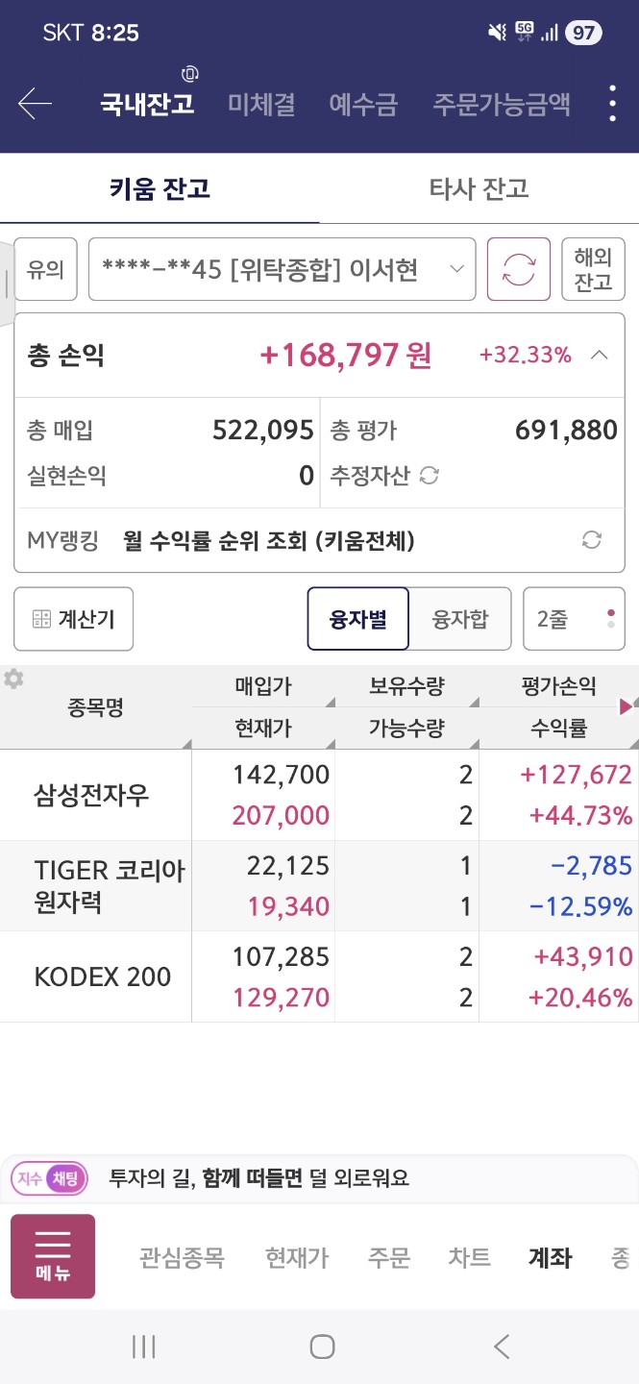Tap the back arrow icon
The image size is (639, 1384).
point(35,104)
